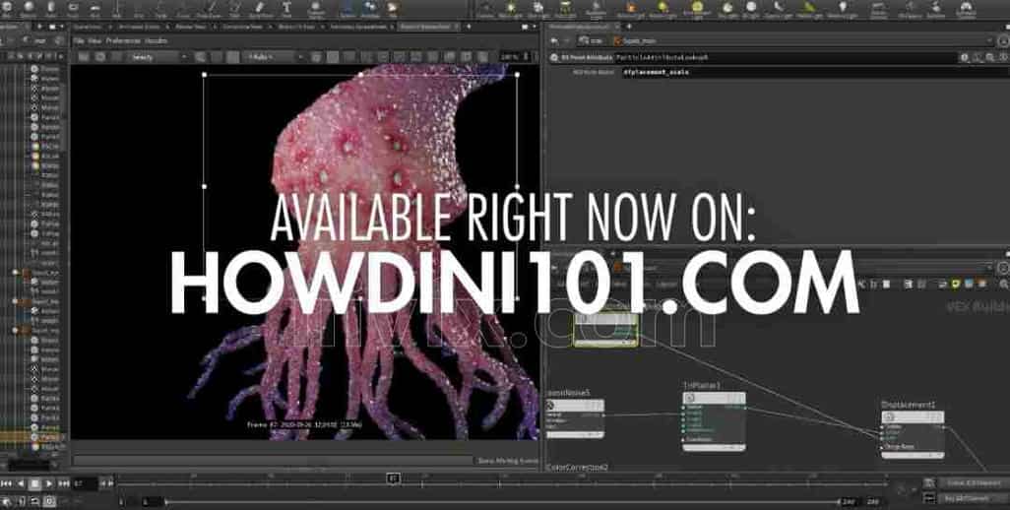Select the Displacement1 node in network

pyautogui.click(x=913, y=434)
